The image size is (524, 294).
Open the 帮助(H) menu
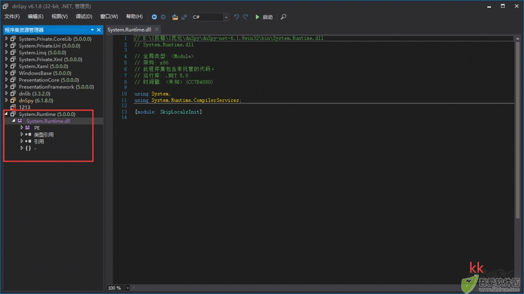pyautogui.click(x=134, y=16)
